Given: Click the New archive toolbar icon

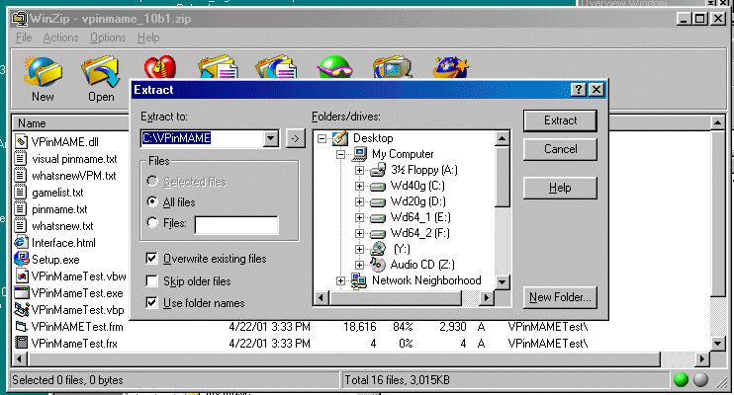Looking at the screenshot, I should (43, 74).
